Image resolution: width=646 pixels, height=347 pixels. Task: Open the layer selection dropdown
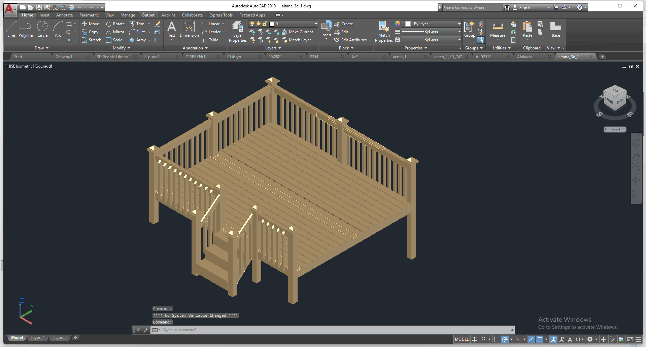[x=316, y=24]
